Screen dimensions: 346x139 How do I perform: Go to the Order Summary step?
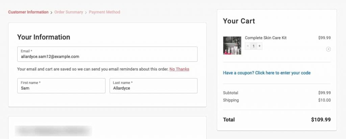pyautogui.click(x=69, y=12)
